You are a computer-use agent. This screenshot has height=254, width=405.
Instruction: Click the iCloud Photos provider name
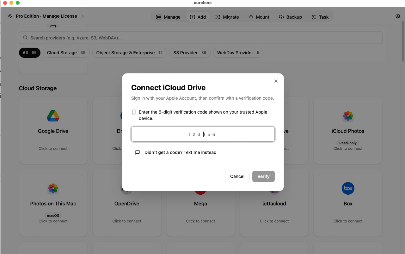348,131
